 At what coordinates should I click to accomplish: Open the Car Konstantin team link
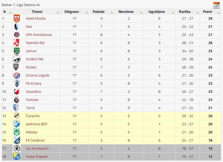click(x=37, y=148)
